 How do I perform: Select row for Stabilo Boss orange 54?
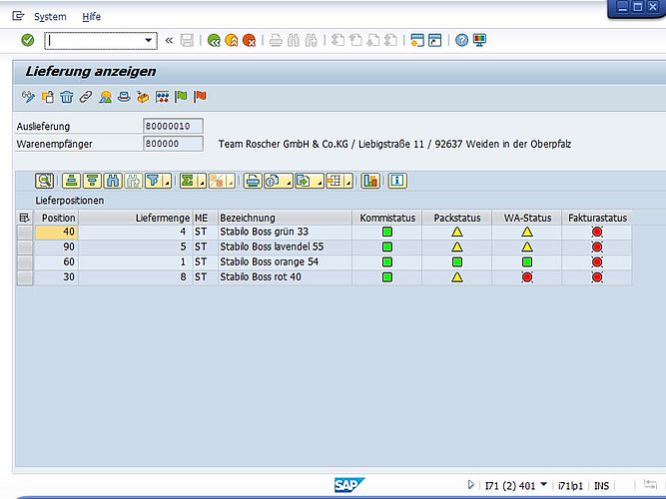(x=25, y=261)
